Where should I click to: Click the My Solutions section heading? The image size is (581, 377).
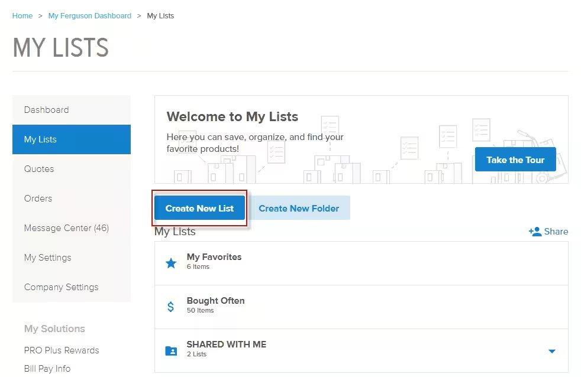click(54, 329)
